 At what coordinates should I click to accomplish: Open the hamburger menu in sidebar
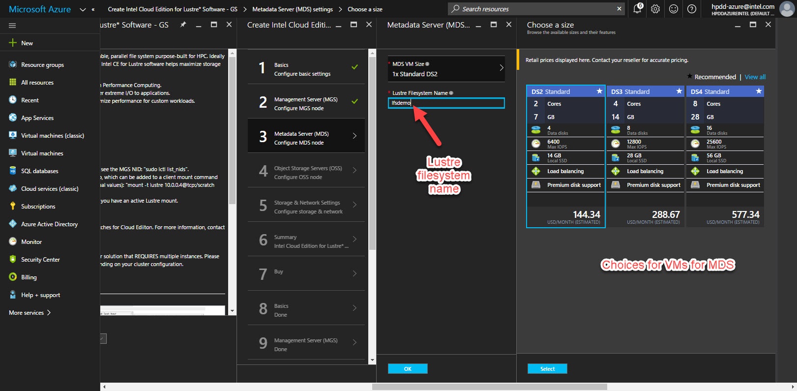(x=12, y=26)
